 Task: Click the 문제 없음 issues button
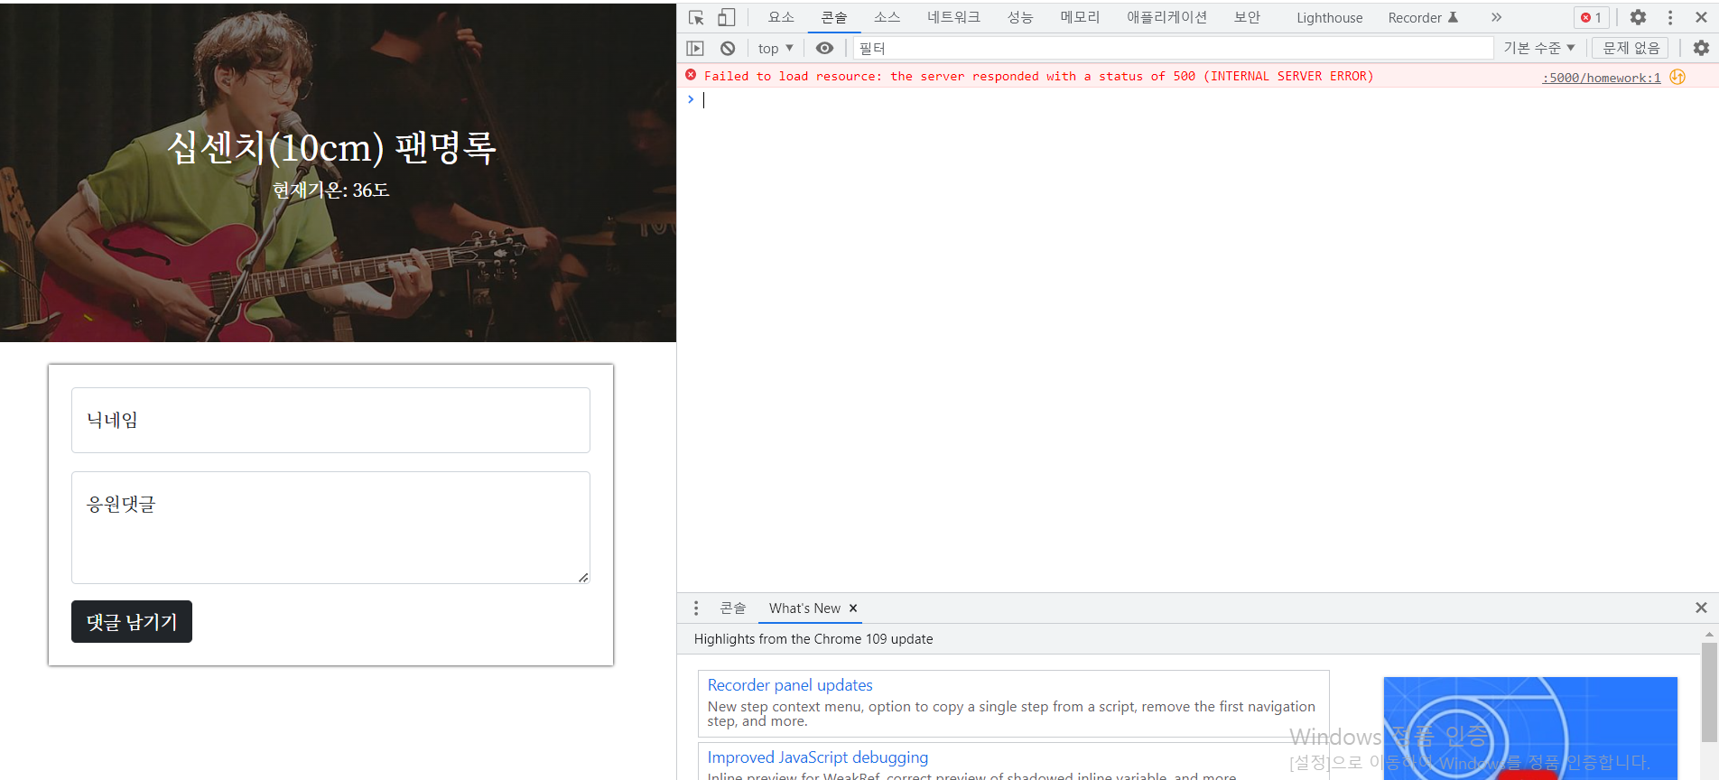coord(1631,49)
